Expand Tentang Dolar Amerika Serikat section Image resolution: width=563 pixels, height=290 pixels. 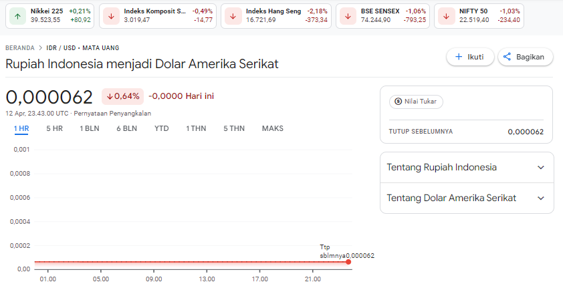(541, 198)
